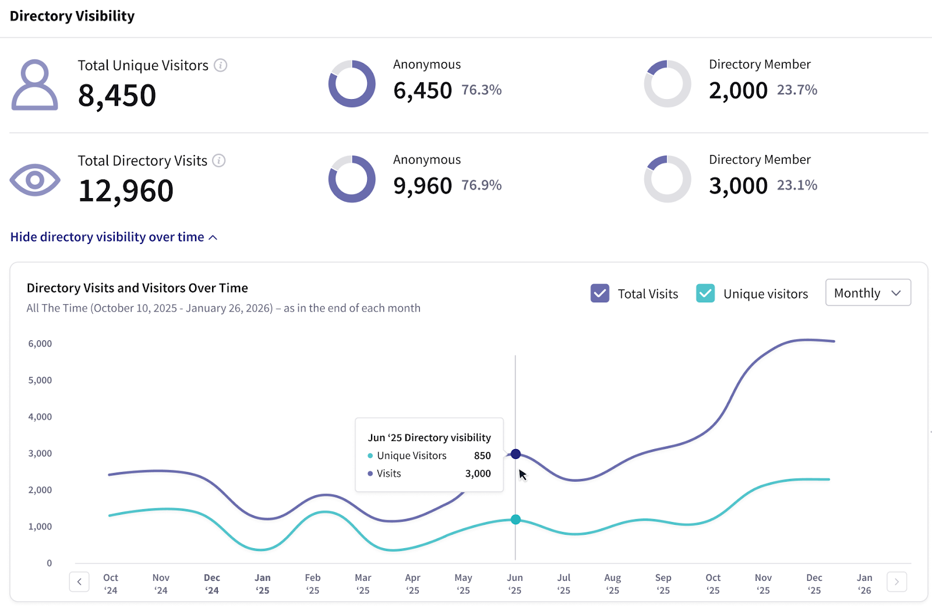932x614 pixels.
Task: Click info icon beside Total Unique Visitors
Action: (x=220, y=65)
